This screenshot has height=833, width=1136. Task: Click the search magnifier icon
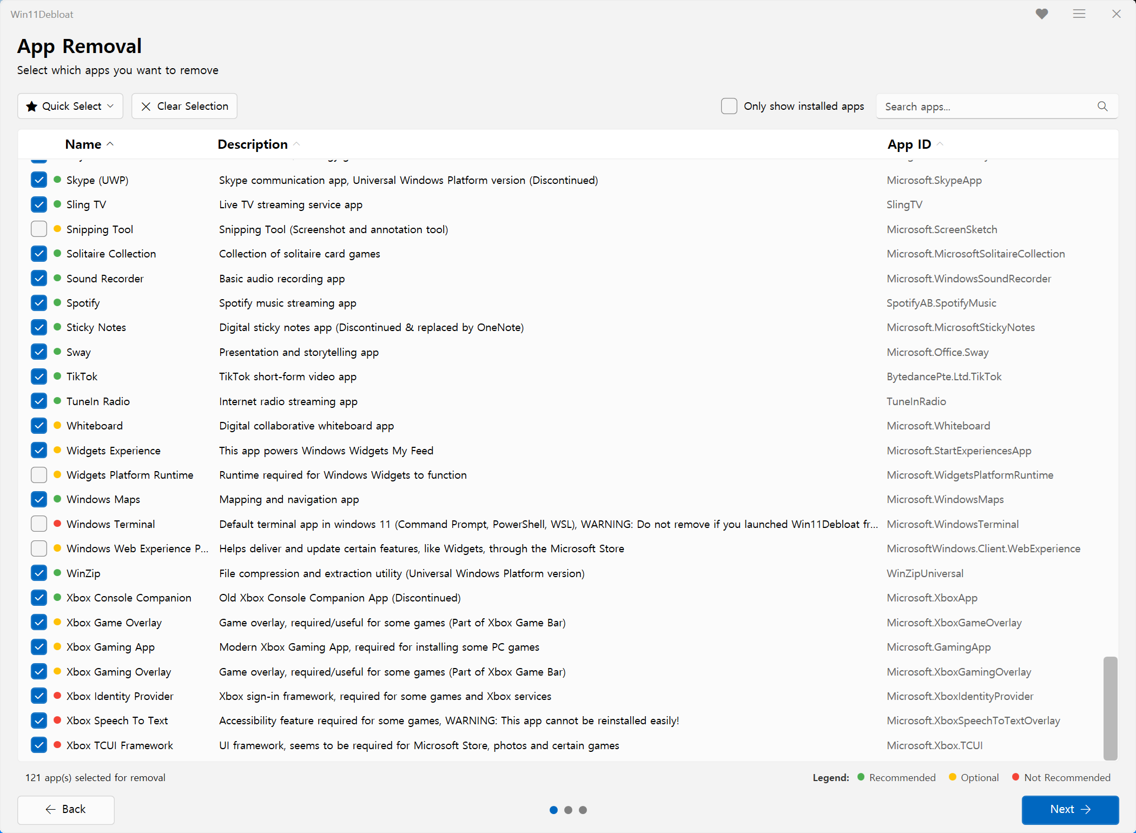1102,106
